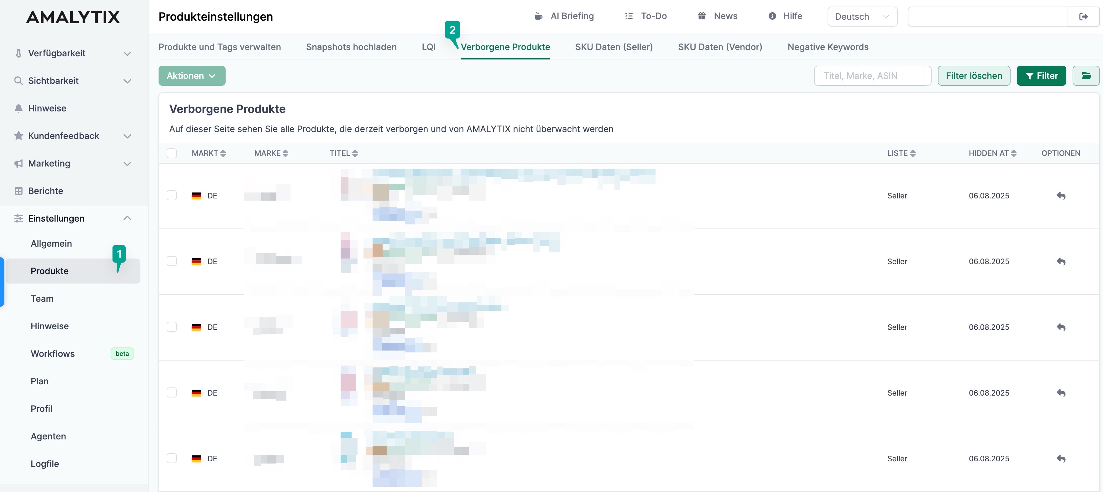Open the Aktionen dropdown
Screen dimensions: 1103x492
(191, 76)
